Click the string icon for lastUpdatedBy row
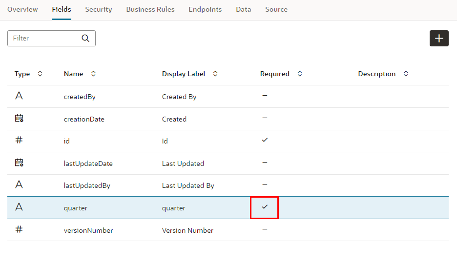 pyautogui.click(x=19, y=184)
